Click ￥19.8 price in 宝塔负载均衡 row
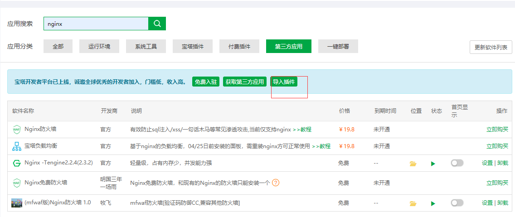Viewport: 515px width, 217px height. (347, 146)
